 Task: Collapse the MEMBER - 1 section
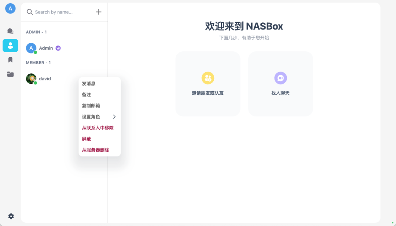38,62
